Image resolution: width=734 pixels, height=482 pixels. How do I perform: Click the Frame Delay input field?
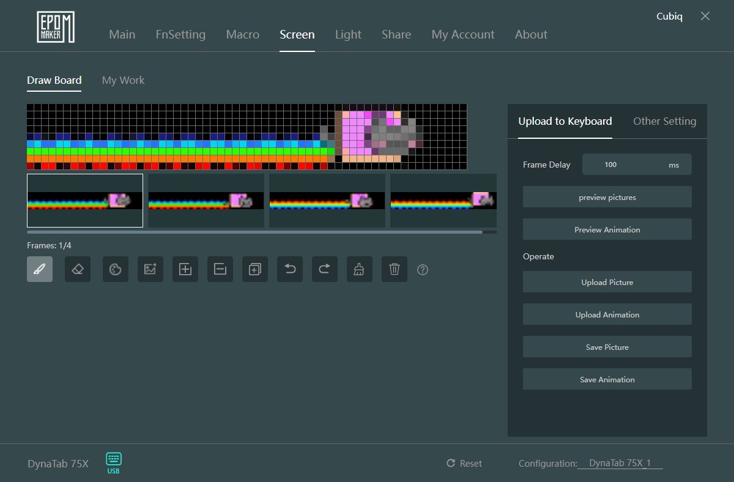(637, 165)
